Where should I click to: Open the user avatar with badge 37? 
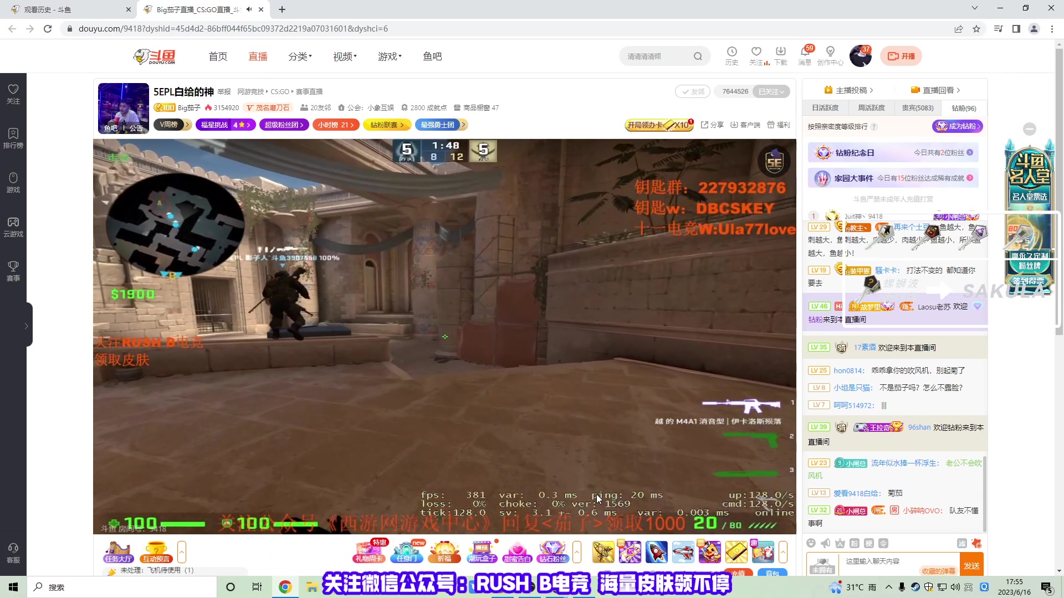click(861, 56)
